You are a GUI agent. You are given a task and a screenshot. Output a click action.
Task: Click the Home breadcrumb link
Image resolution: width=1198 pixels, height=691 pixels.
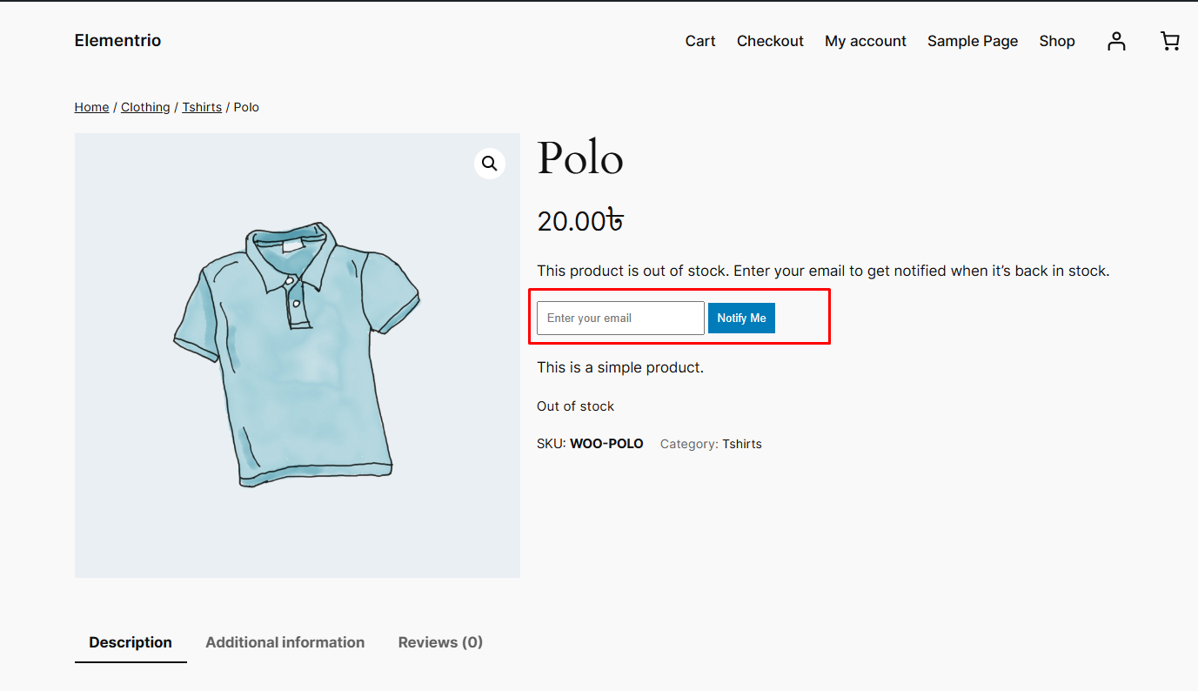pyautogui.click(x=91, y=107)
